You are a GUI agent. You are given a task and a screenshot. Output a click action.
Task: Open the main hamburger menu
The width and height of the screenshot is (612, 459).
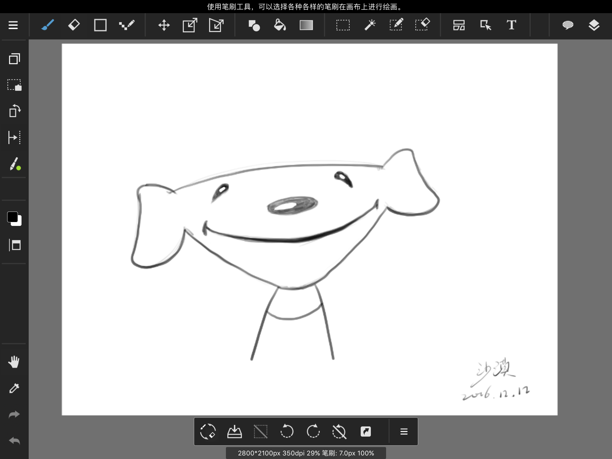point(13,25)
